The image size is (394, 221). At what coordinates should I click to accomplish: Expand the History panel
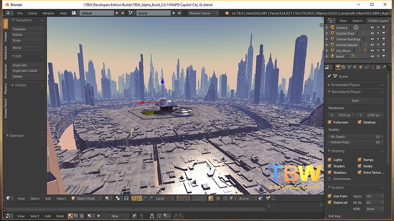coord(13,85)
